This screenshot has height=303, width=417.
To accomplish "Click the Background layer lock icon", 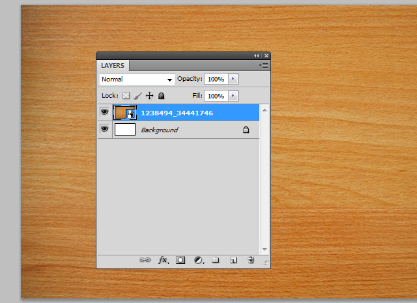I will tap(246, 130).
